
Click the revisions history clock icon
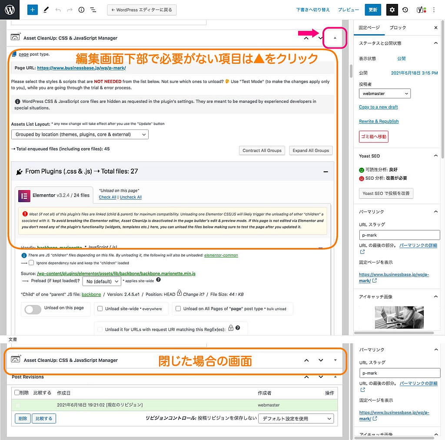[405, 10]
